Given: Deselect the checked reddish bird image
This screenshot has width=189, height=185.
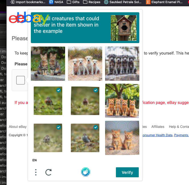Looking at the screenshot, I should click(48, 101).
